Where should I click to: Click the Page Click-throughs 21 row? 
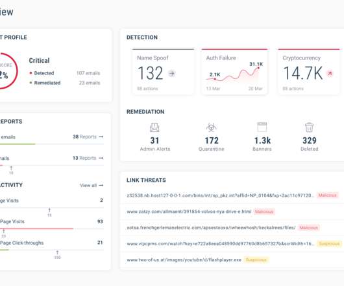51,243
